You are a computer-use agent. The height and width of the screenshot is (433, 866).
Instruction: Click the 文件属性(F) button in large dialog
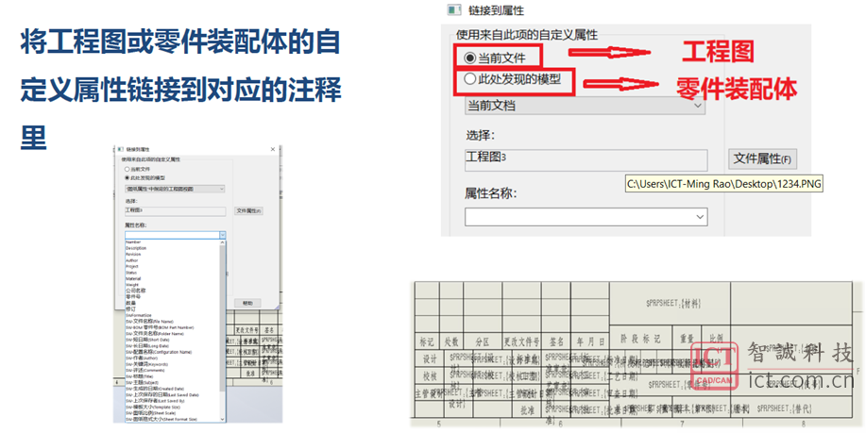point(763,159)
